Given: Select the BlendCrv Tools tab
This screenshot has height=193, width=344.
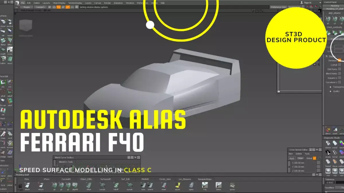Looking at the screenshot, I should 66,162.
